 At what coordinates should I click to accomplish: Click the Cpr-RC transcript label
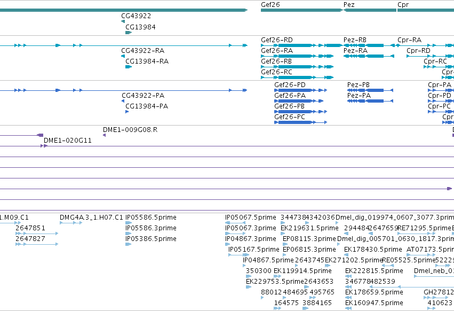pos(435,61)
